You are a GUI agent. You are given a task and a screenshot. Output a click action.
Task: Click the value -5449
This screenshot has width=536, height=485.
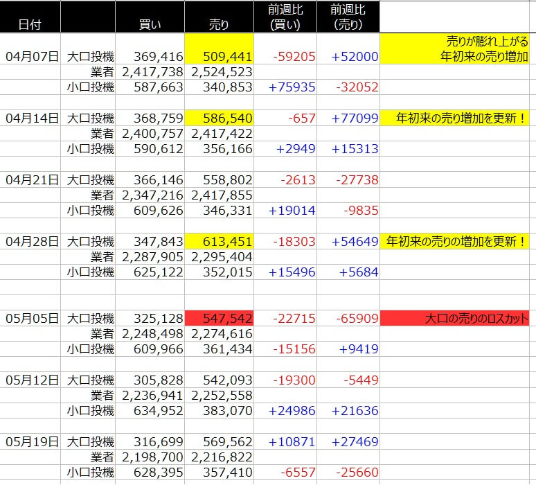pyautogui.click(x=361, y=380)
